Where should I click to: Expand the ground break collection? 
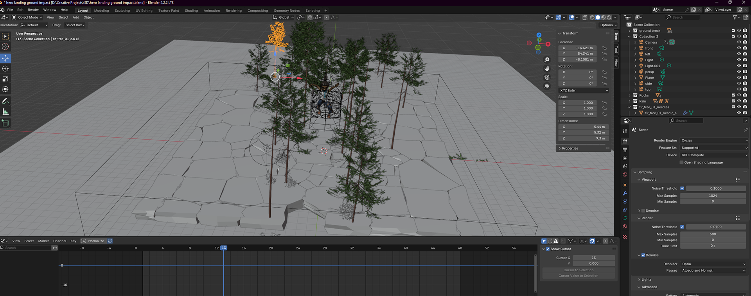click(629, 30)
